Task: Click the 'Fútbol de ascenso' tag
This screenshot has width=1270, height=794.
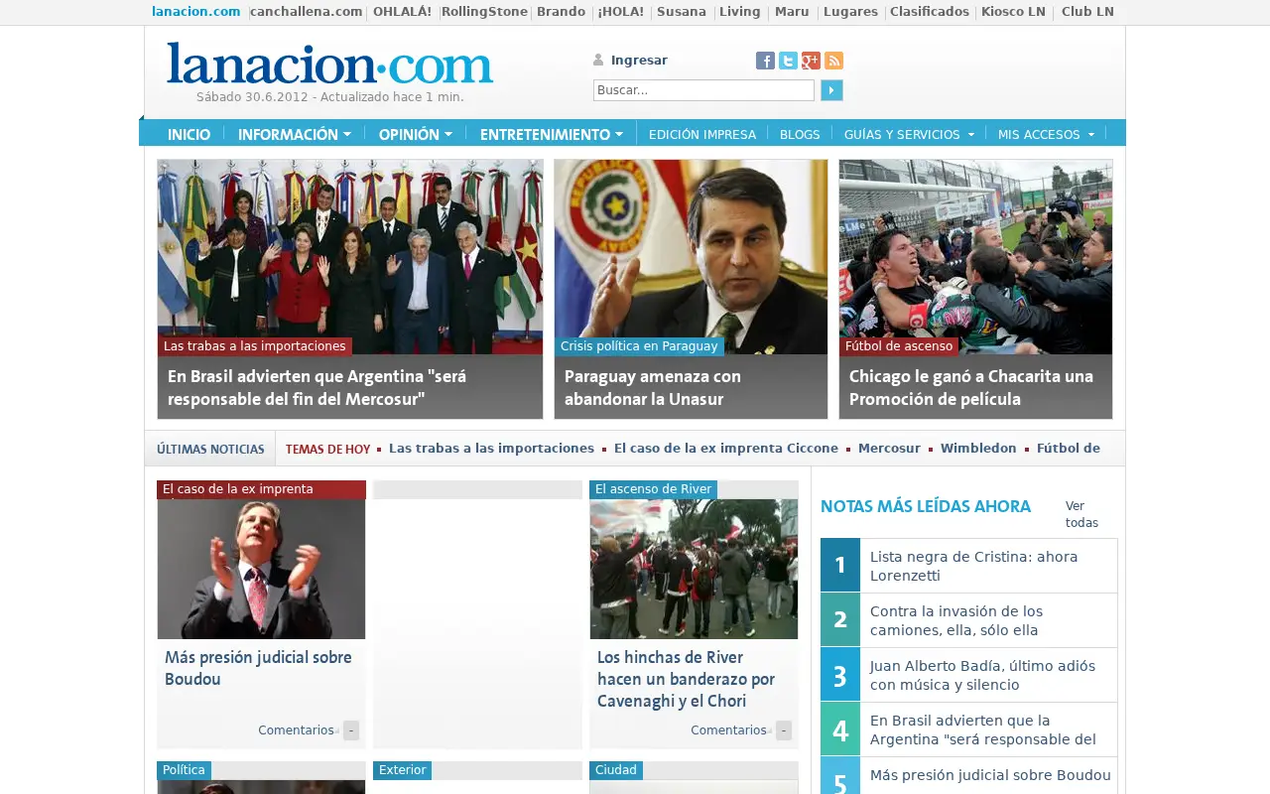Action: point(899,346)
